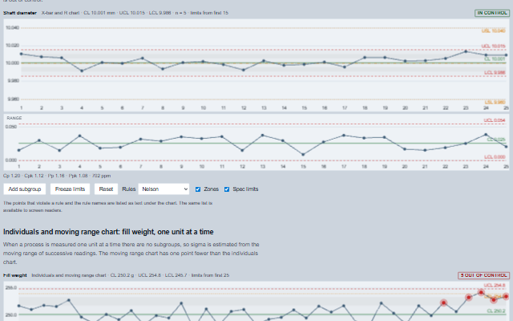This screenshot has height=321, width=513.
Task: Select subgroup 24 data point on range chart
Action: (486, 135)
